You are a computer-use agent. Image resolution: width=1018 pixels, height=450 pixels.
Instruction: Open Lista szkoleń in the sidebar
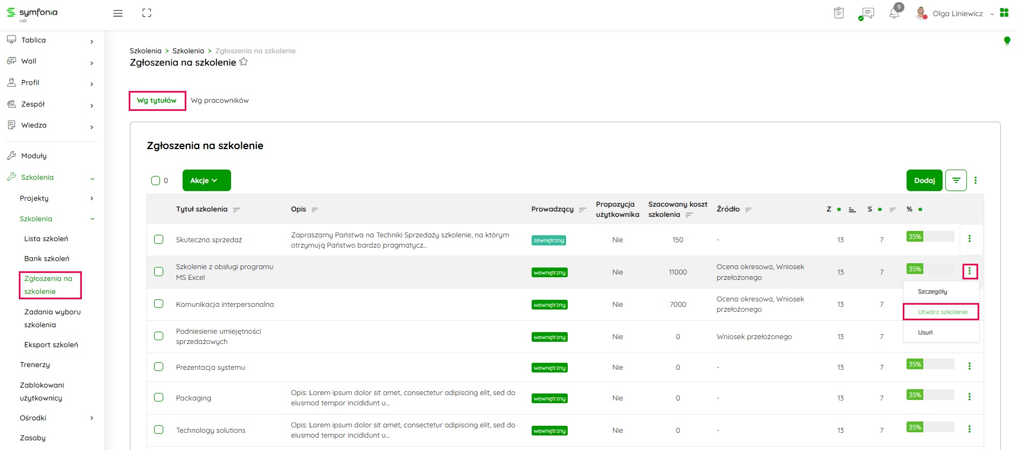pyautogui.click(x=46, y=238)
